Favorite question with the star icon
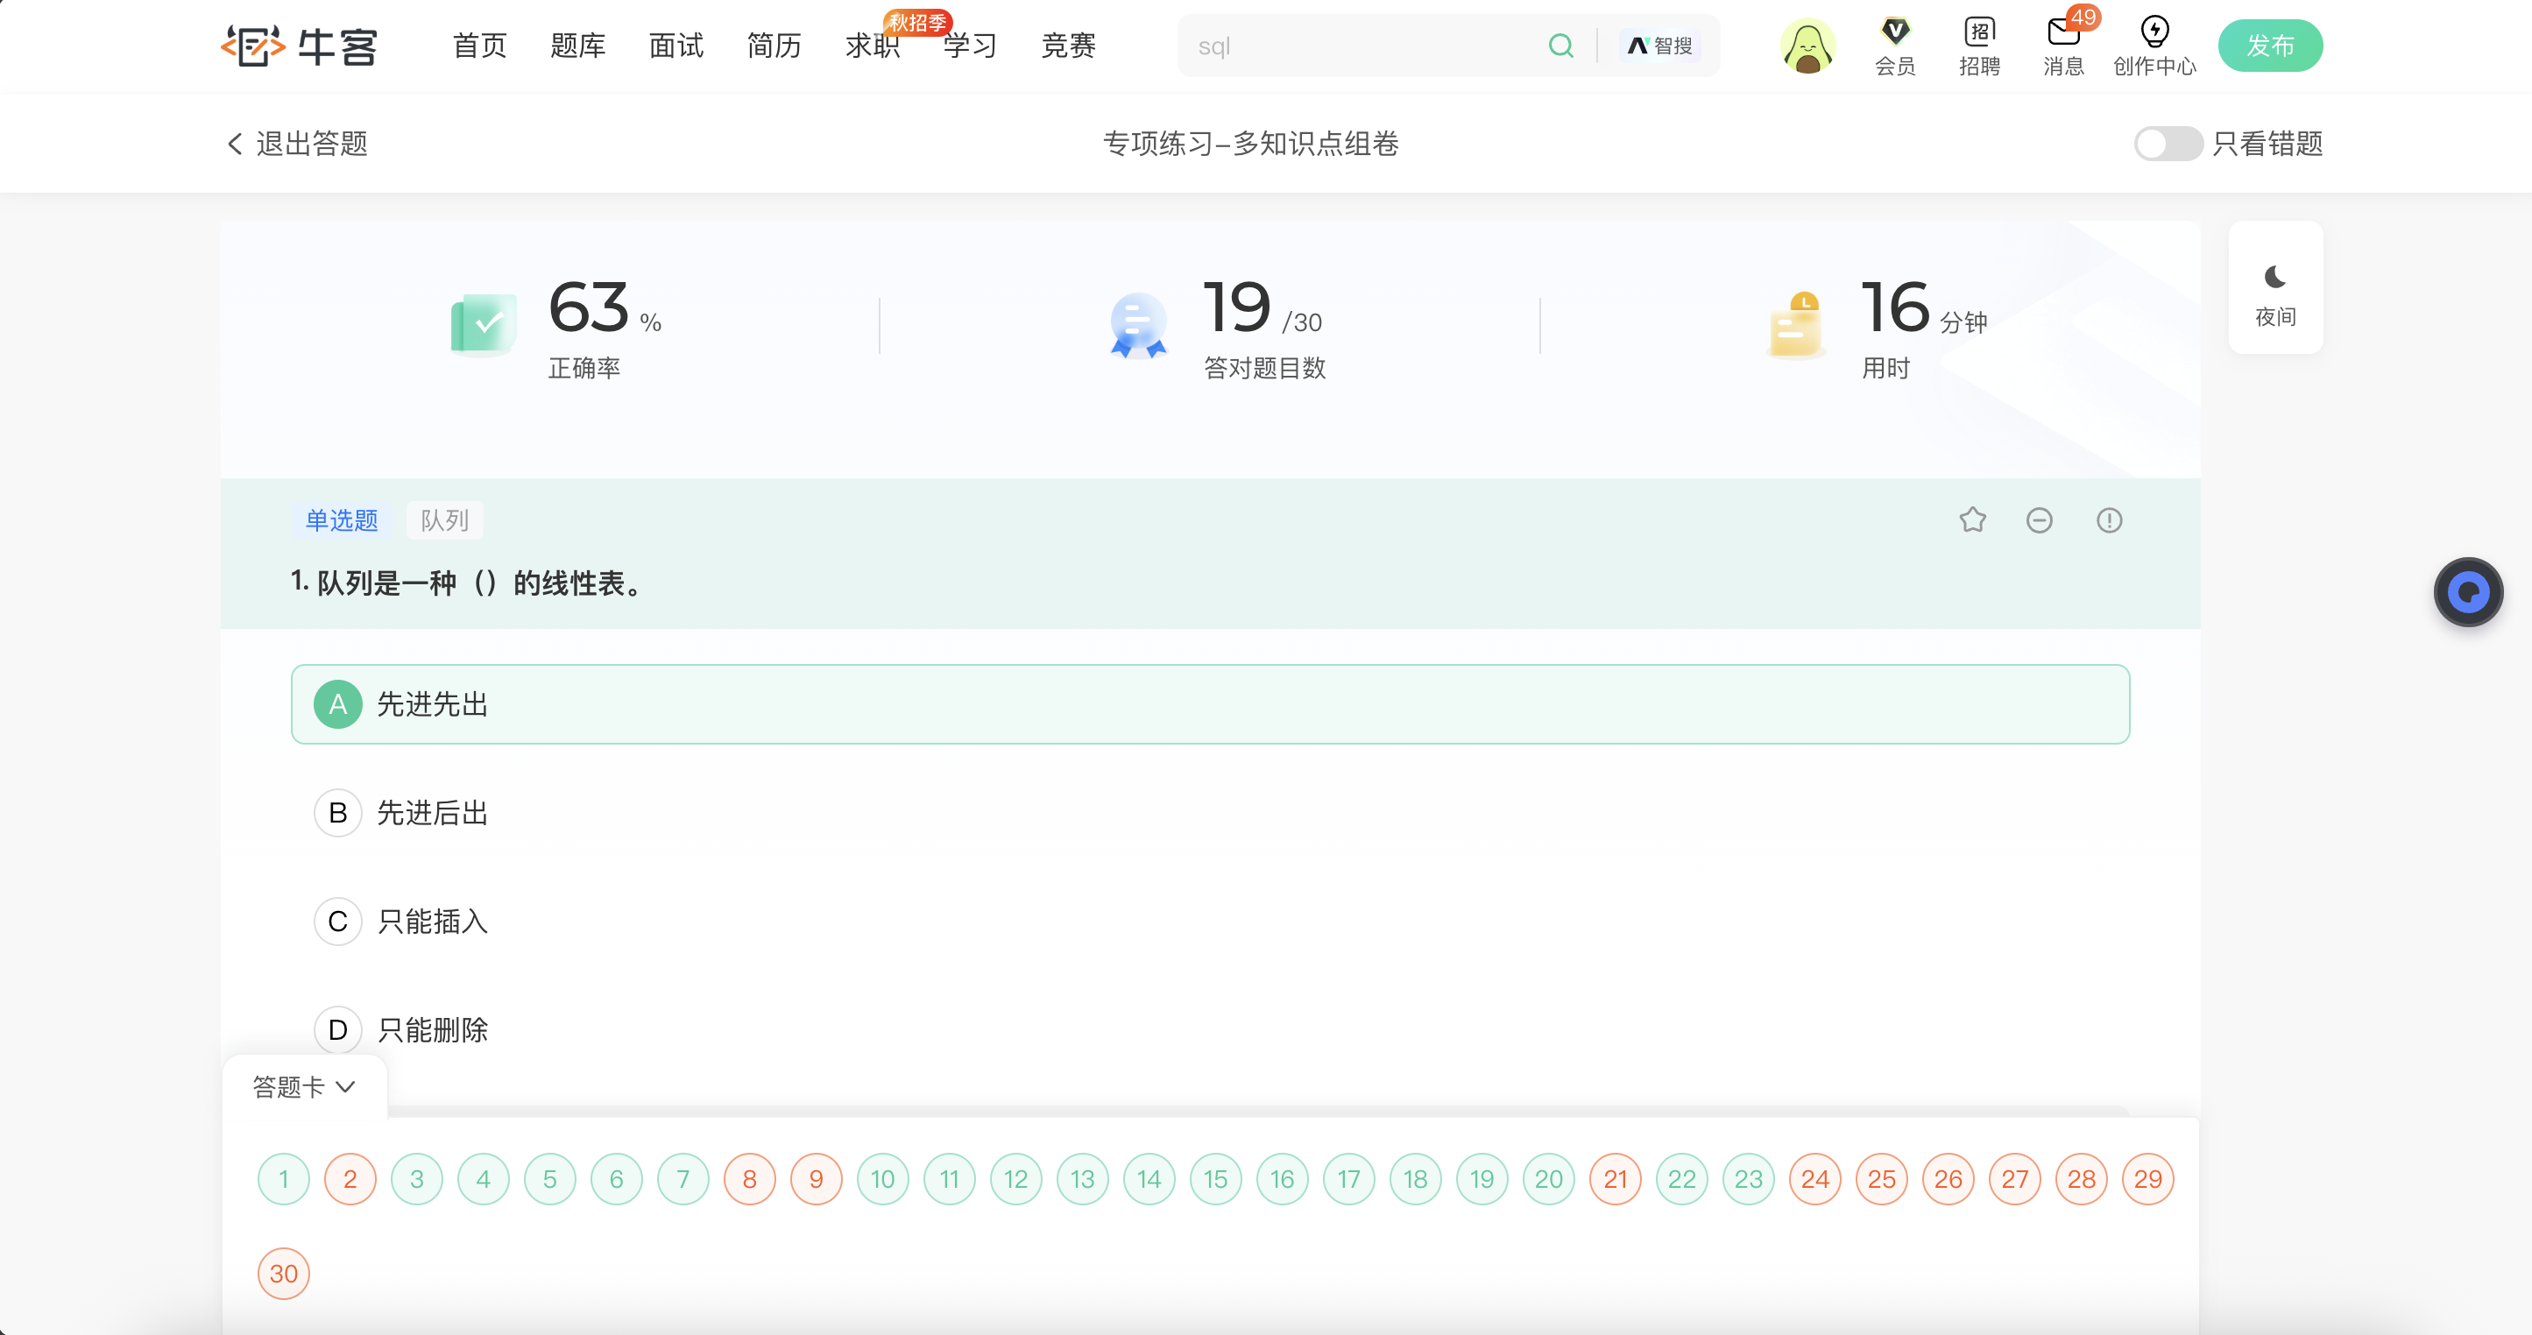Screen dimensions: 2532x1335 (x=1972, y=519)
